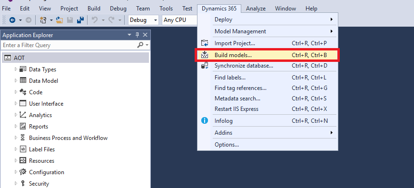Open the New Project dropdown arrow
Screen dimensions: 414x188
(x=51, y=20)
